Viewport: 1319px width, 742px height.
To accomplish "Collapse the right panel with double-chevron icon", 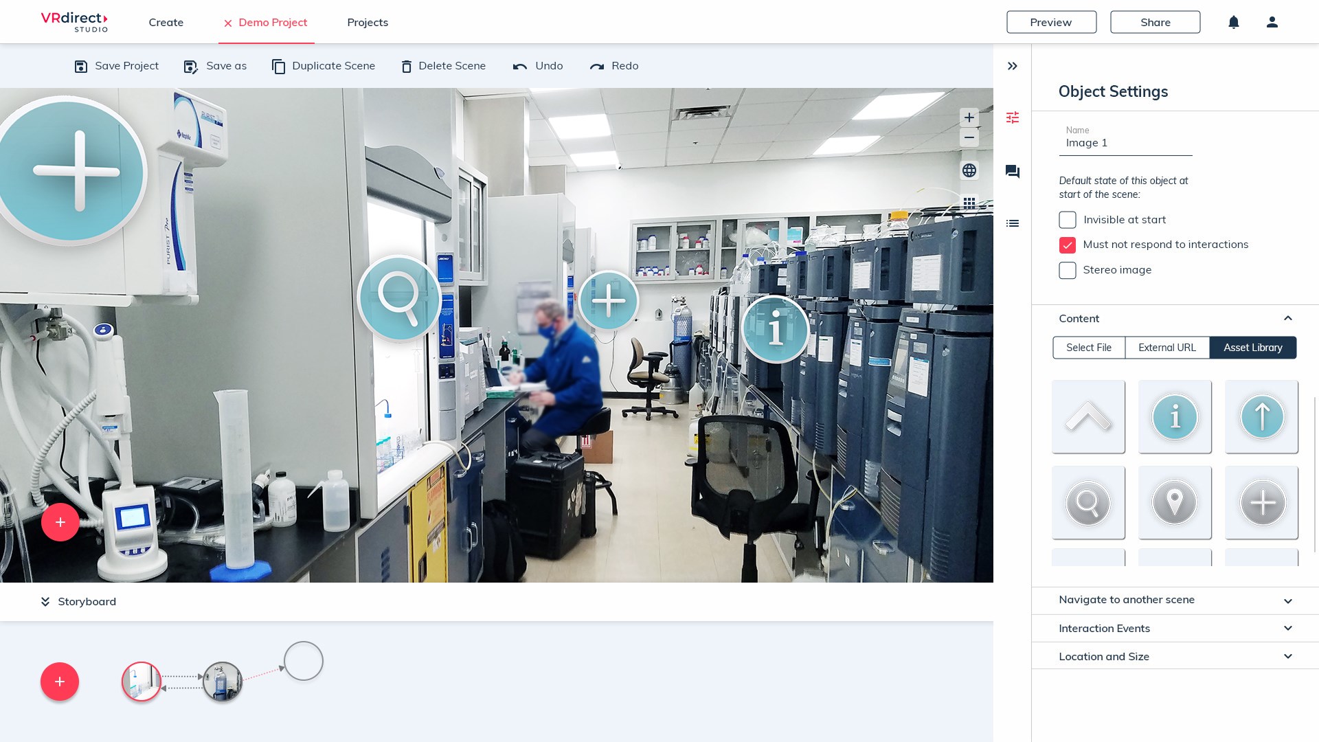I will point(1013,66).
